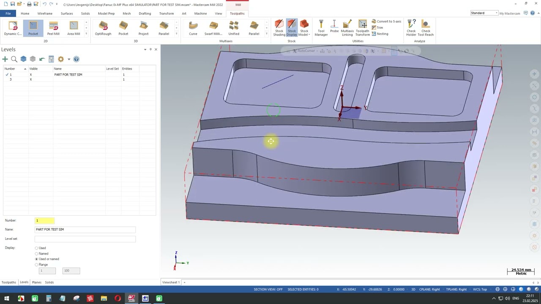Toggle visibility X of level 1
Screen dimensions: 541x304
[x=30, y=75]
